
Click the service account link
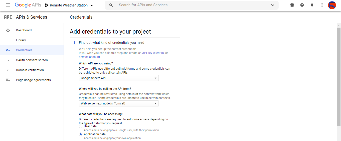[89, 57]
